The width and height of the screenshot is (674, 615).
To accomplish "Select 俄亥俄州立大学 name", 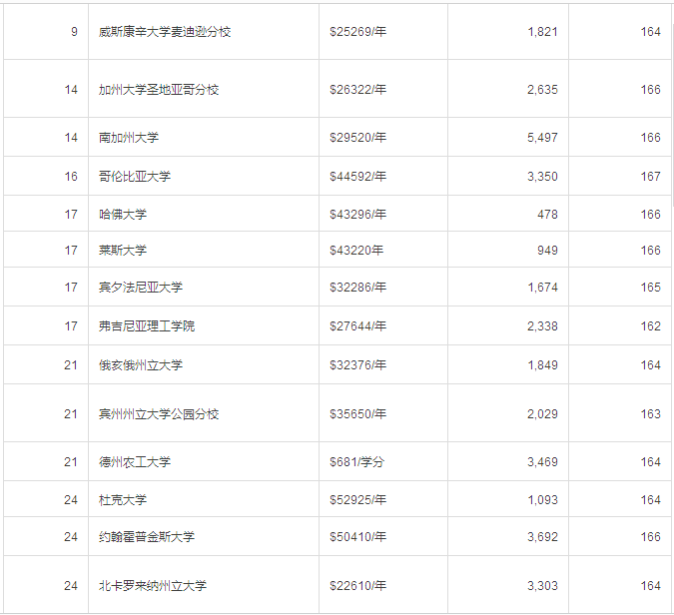I will coord(141,365).
